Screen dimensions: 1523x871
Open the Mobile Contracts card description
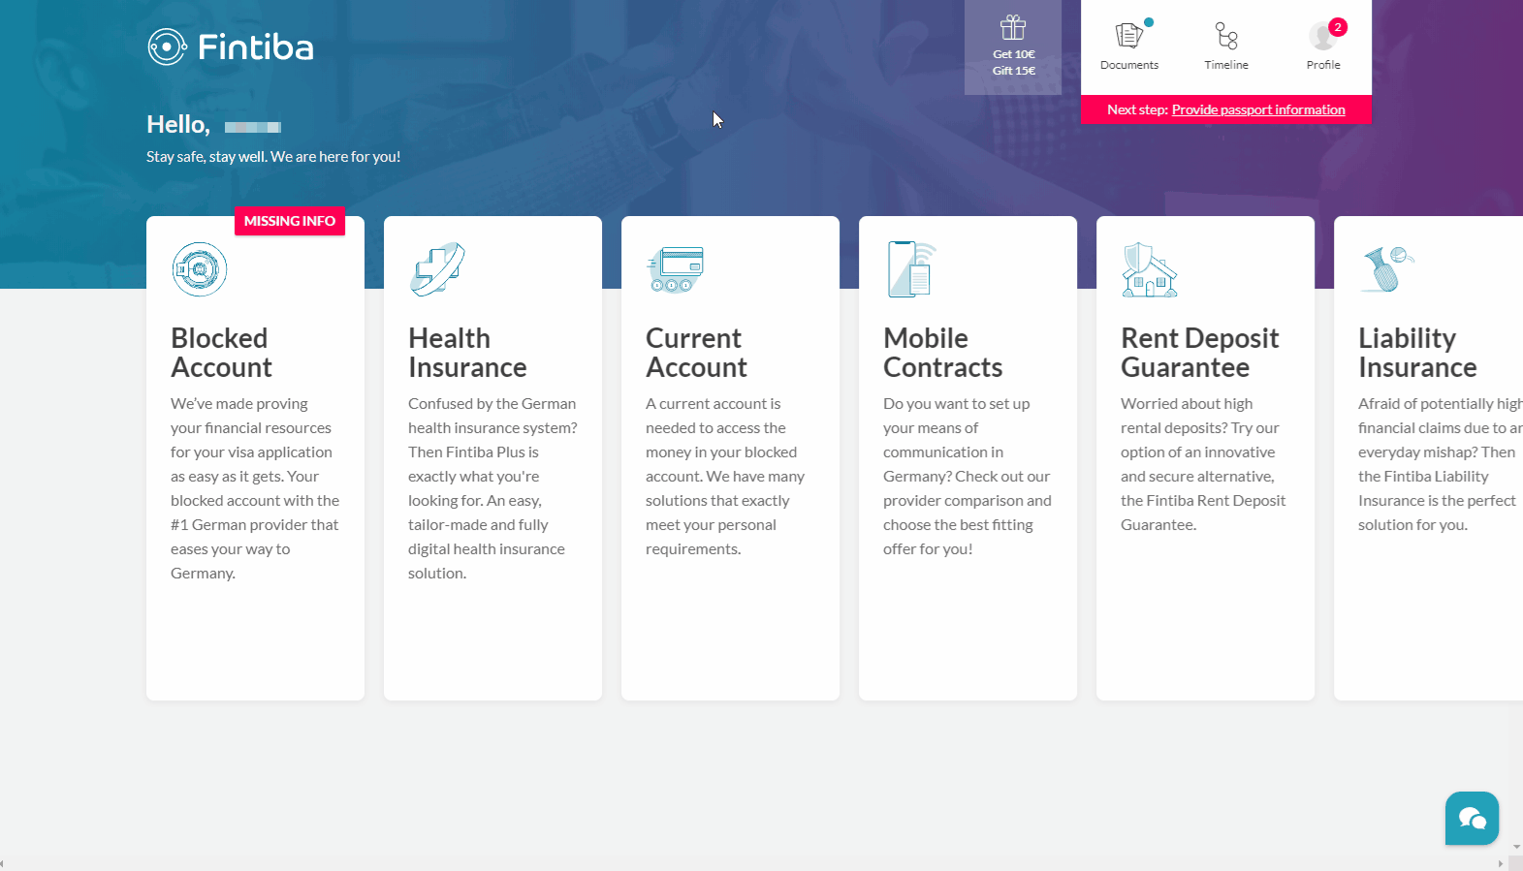click(x=967, y=476)
